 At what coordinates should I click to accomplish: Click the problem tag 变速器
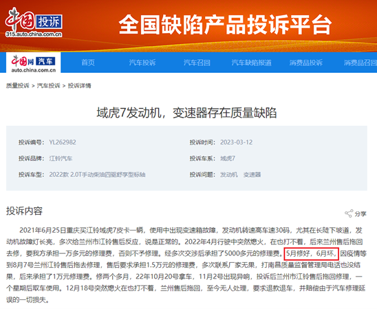click(252, 175)
